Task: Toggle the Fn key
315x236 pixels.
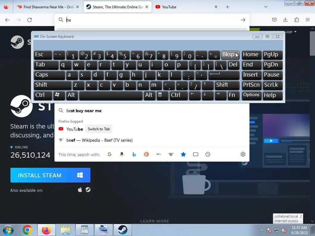Action: (x=233, y=96)
